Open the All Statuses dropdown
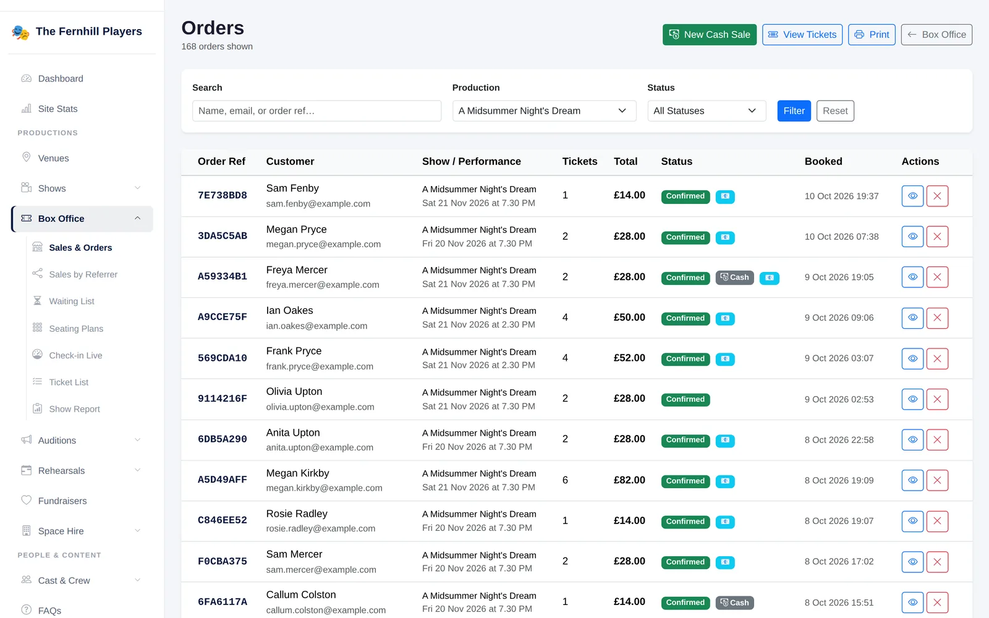This screenshot has width=989, height=618. 707,111
